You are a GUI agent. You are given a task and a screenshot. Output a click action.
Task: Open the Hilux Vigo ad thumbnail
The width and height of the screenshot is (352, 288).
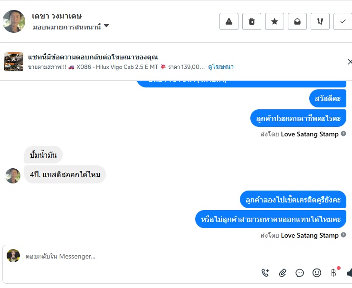click(14, 62)
